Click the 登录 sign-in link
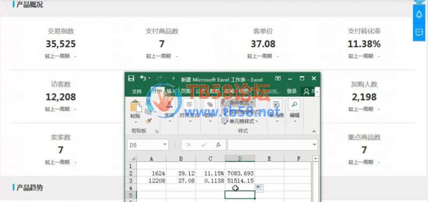Screen dimensions: 428x202 (x=292, y=91)
